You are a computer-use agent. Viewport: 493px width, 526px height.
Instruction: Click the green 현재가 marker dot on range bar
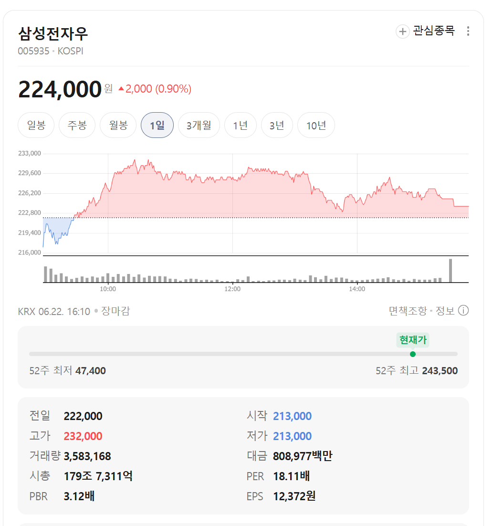[413, 354]
